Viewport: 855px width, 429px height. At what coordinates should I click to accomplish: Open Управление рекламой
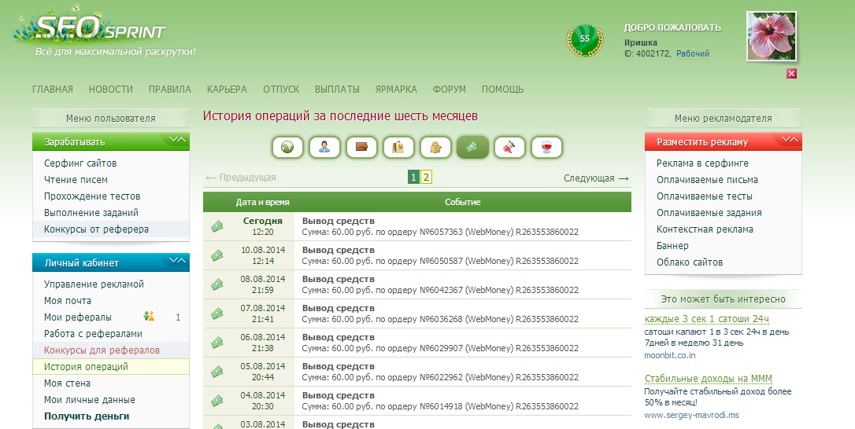[94, 284]
